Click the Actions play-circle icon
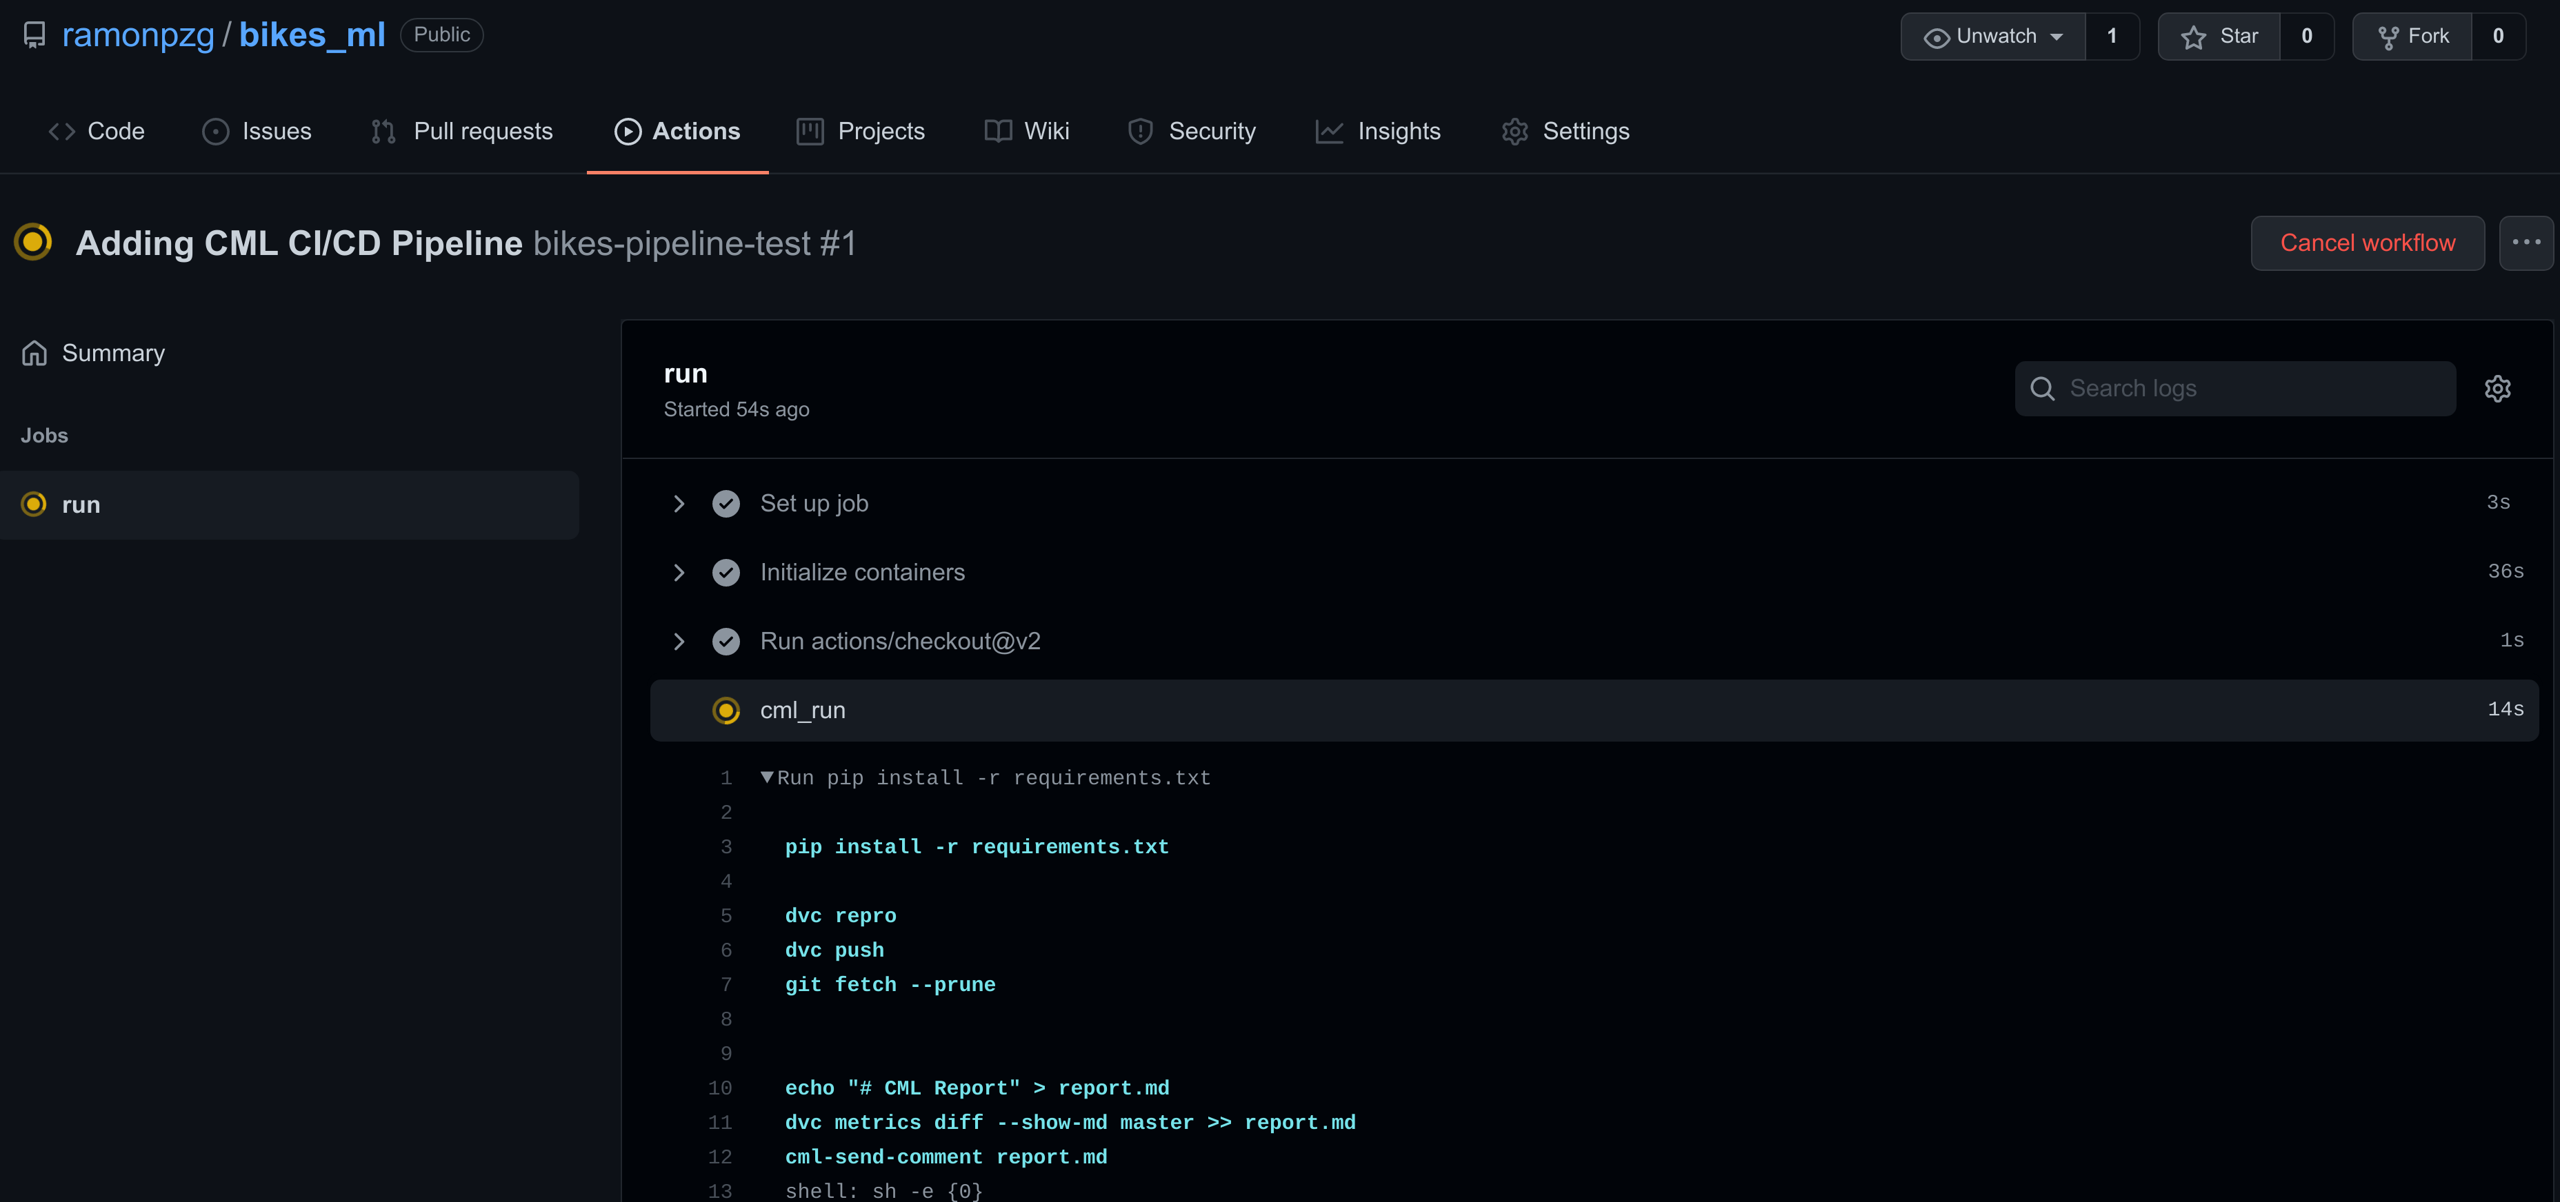 tap(628, 131)
